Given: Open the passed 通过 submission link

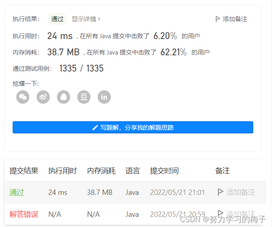Looking at the screenshot, I should pyautogui.click(x=17, y=192).
